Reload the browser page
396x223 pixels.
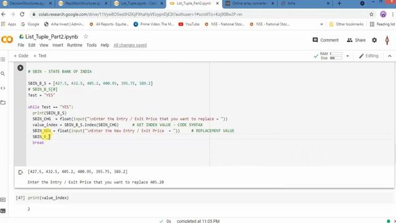(22, 14)
